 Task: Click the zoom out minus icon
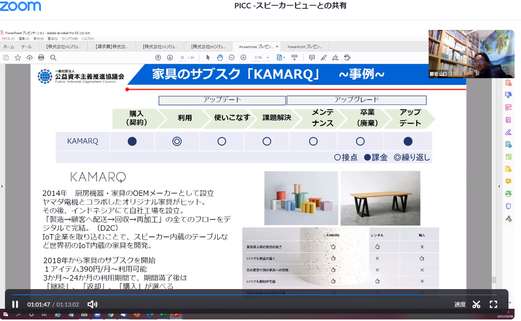click(x=231, y=58)
